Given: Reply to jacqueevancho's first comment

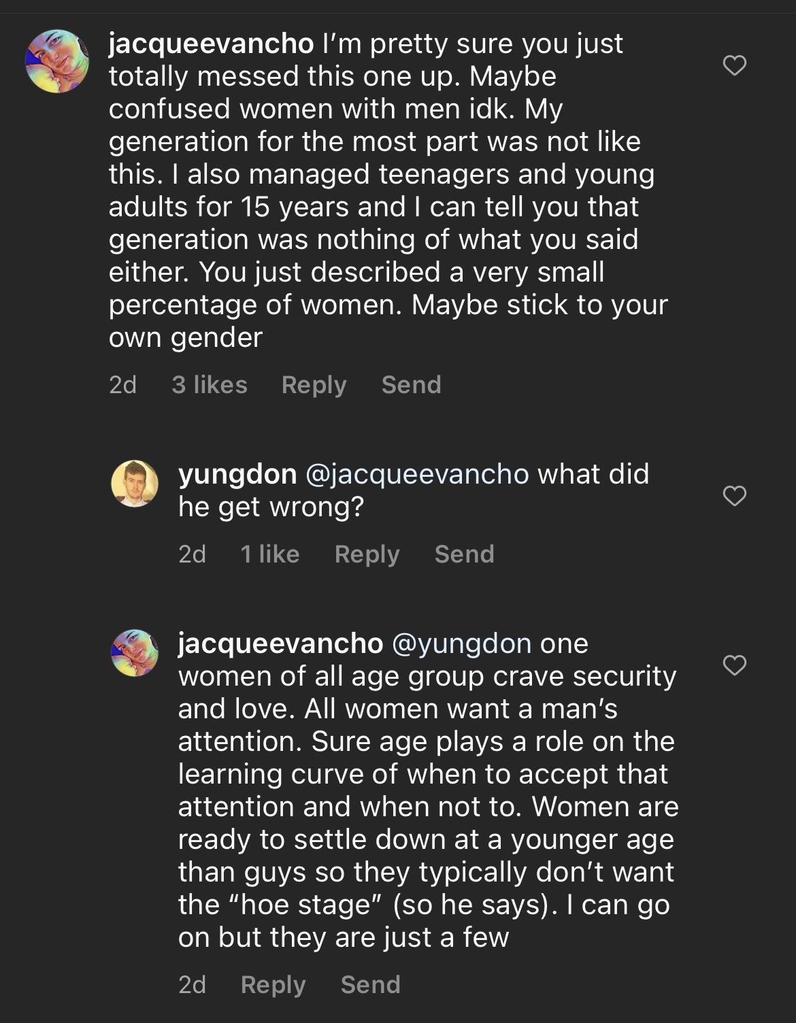Looking at the screenshot, I should (314, 385).
